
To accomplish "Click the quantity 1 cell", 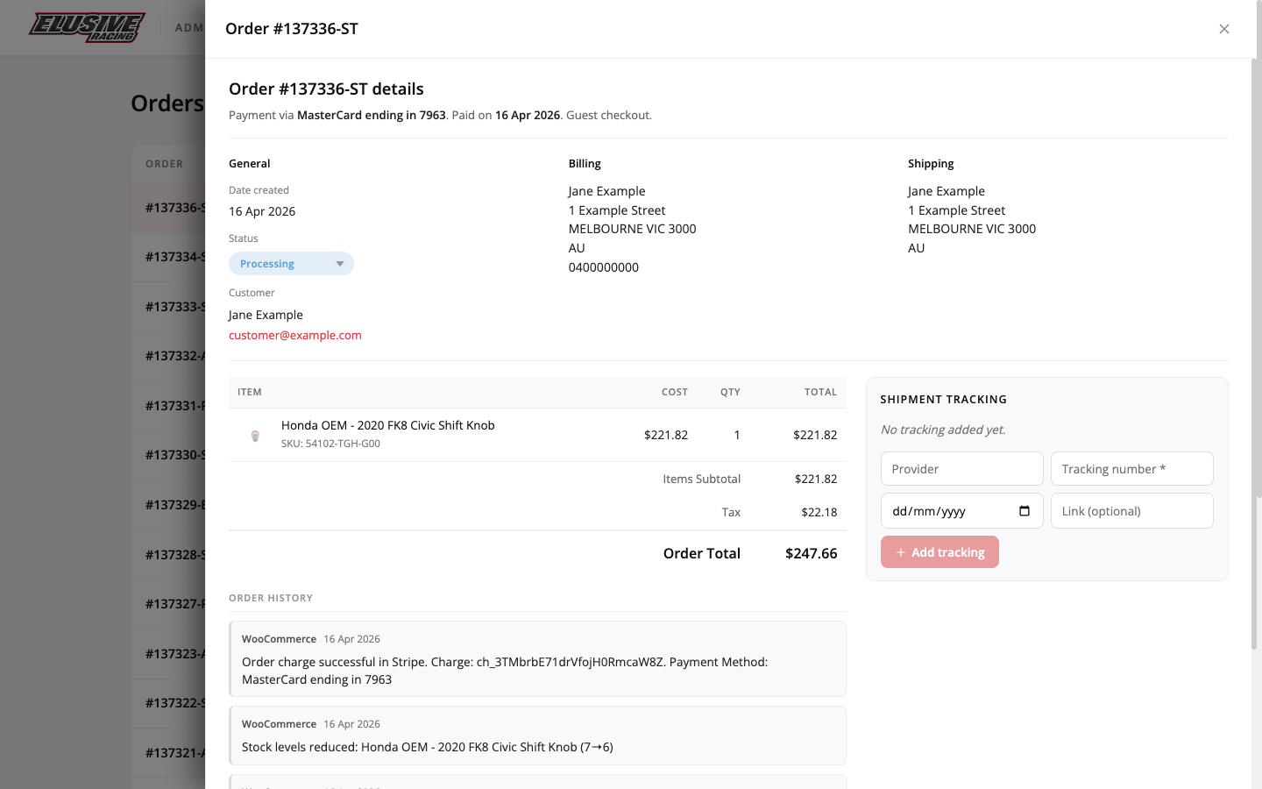I will (737, 435).
